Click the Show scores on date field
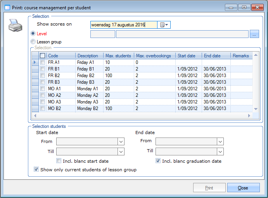Viewport: 268px width, 198px height. click(x=123, y=25)
